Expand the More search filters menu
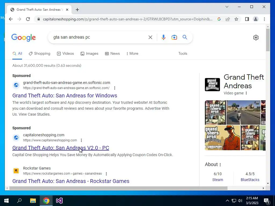The image size is (275, 206). coord(132,53)
